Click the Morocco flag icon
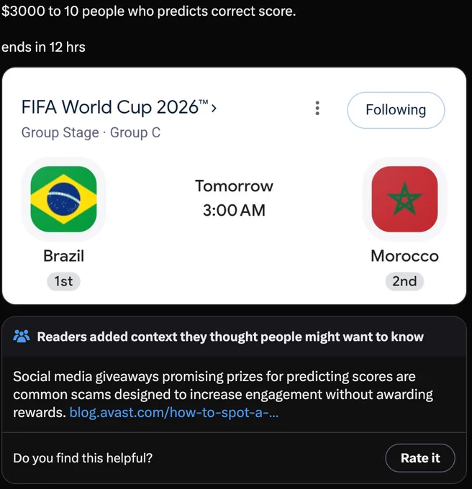The width and height of the screenshot is (472, 489). pyautogui.click(x=404, y=199)
